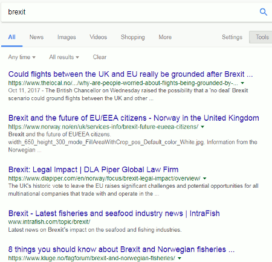272x262 pixels.
Task: Open the Any time filter dropdown
Action: [x=22, y=57]
